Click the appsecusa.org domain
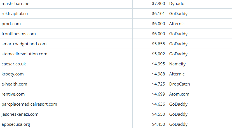The width and height of the screenshot is (232, 128). 16,124
